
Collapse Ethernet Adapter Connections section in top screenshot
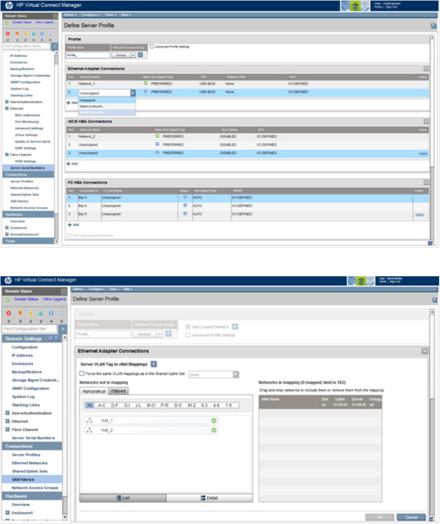coord(426,68)
